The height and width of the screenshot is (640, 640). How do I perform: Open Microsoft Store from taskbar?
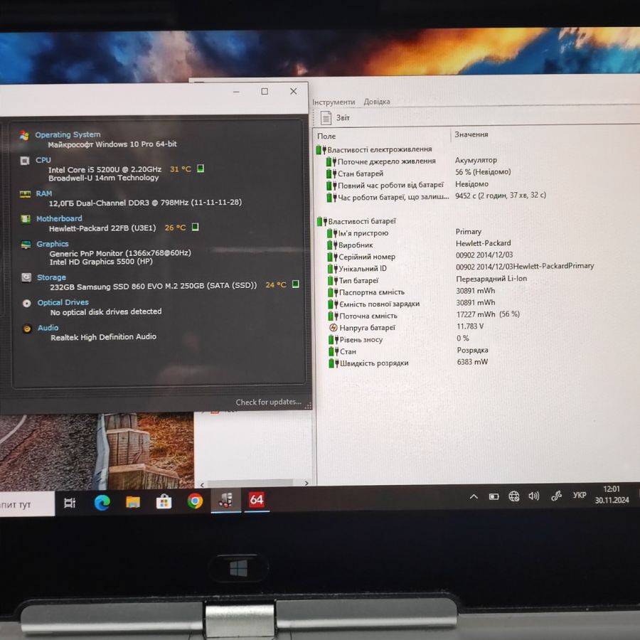pos(164,501)
